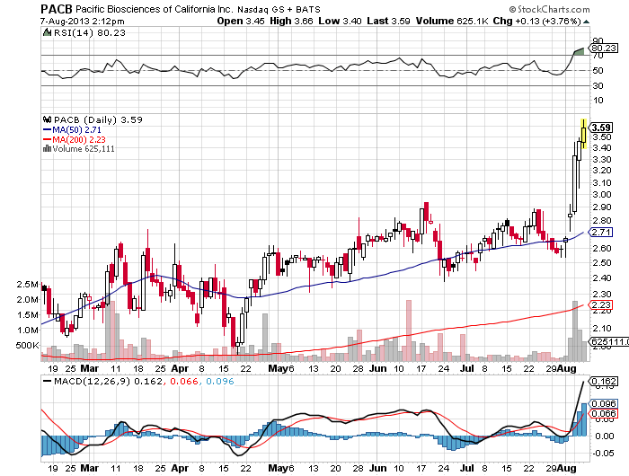Click the Low 3.40 value
The image size is (629, 476).
coord(340,21)
